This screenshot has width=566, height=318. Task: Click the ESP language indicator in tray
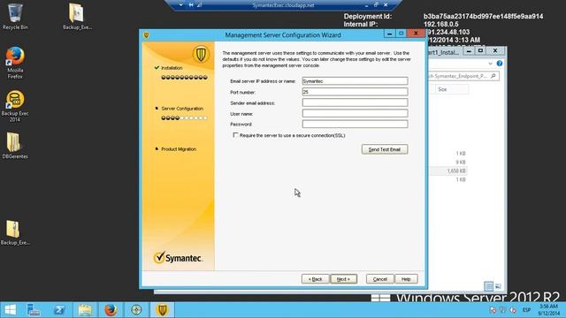(527, 310)
